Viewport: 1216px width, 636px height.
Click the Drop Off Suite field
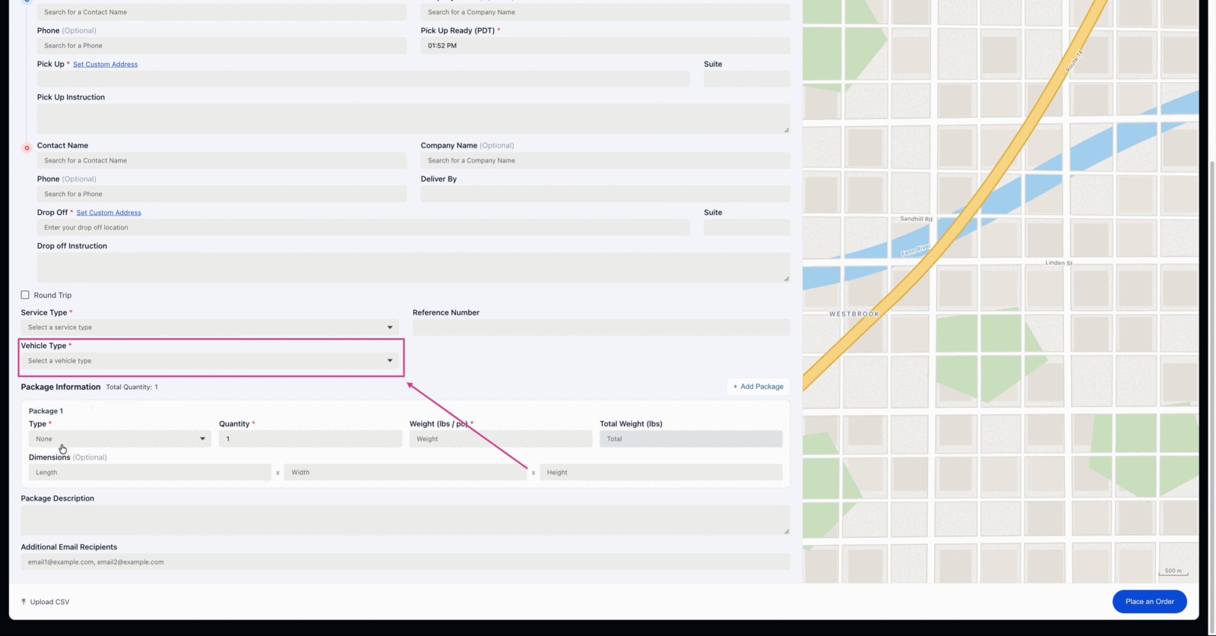click(747, 227)
